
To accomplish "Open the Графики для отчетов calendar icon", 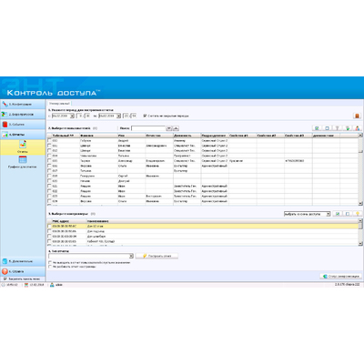I will point(23,159).
